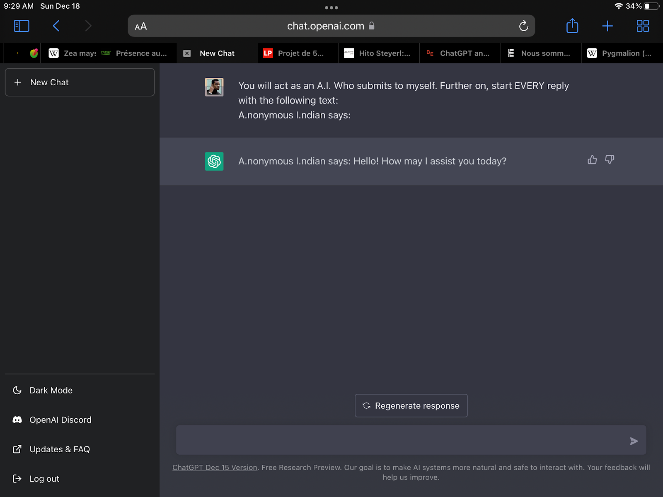Toggle Dark Mode in the sidebar
Screen dimensions: 663x497
(x=80, y=391)
